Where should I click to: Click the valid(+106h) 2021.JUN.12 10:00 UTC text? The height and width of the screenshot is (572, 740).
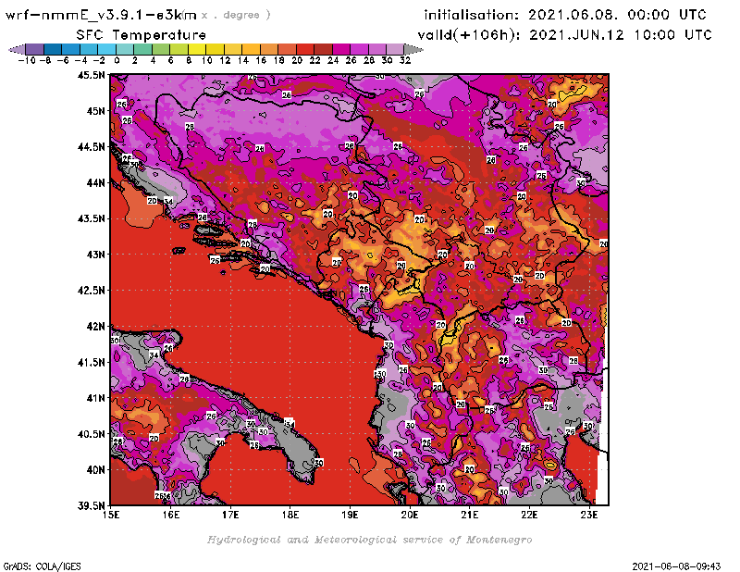564,35
